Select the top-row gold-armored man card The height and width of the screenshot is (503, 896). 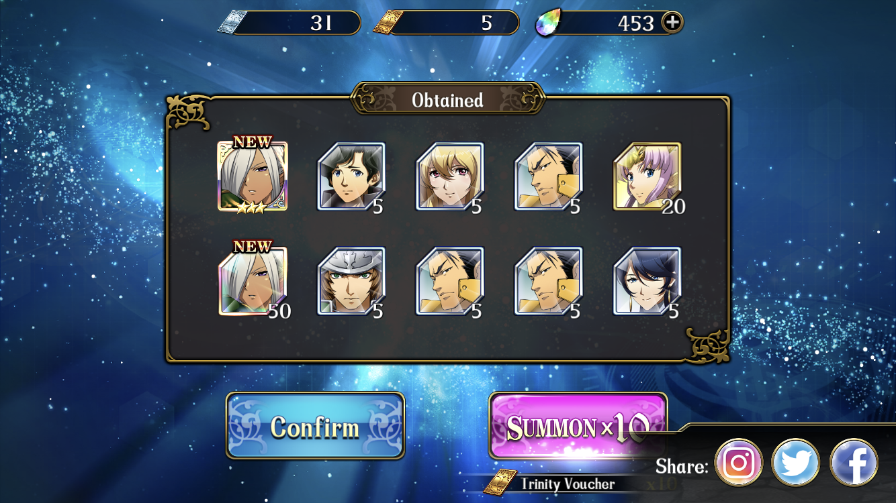pyautogui.click(x=549, y=176)
